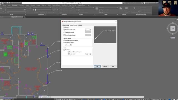Open the View ribbon tab
The height and width of the screenshot is (100, 178).
pos(28,5)
